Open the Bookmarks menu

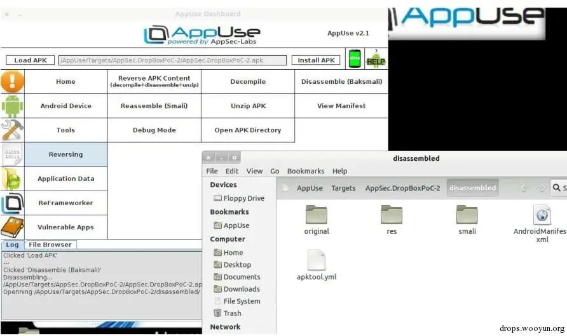[306, 171]
